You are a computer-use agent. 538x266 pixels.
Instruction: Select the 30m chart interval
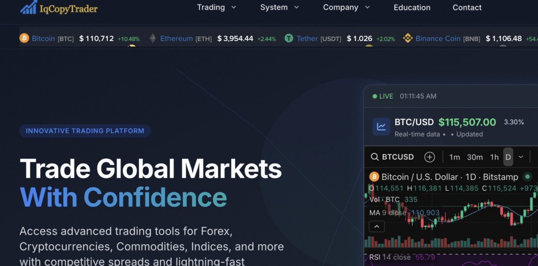(x=475, y=157)
